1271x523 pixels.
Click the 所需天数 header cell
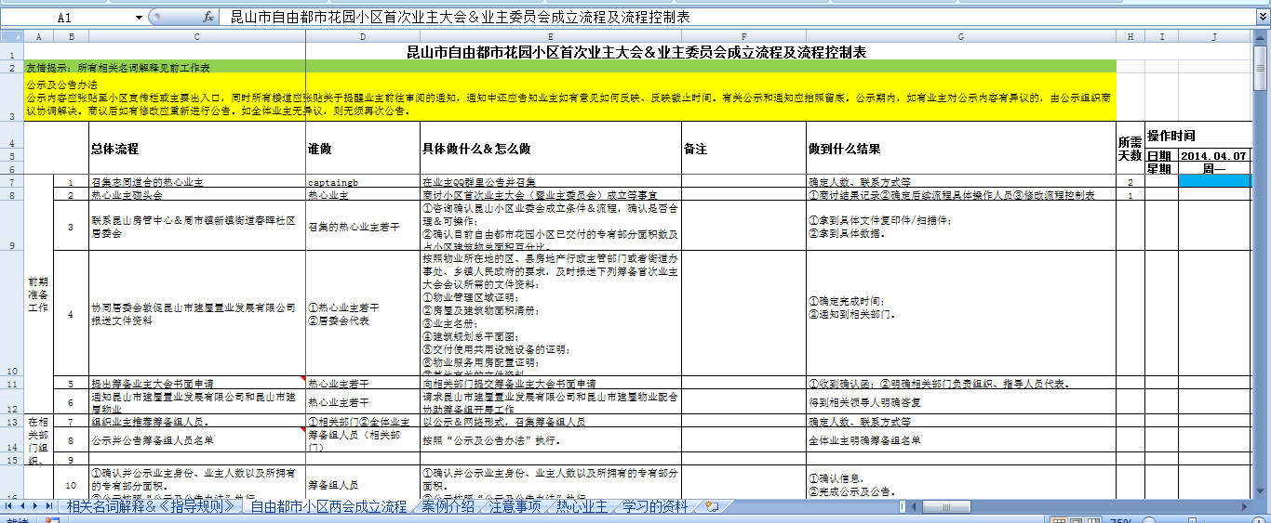click(1130, 149)
